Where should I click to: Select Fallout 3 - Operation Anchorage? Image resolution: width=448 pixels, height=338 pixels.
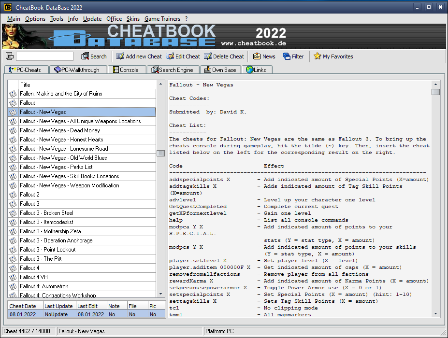point(82,240)
